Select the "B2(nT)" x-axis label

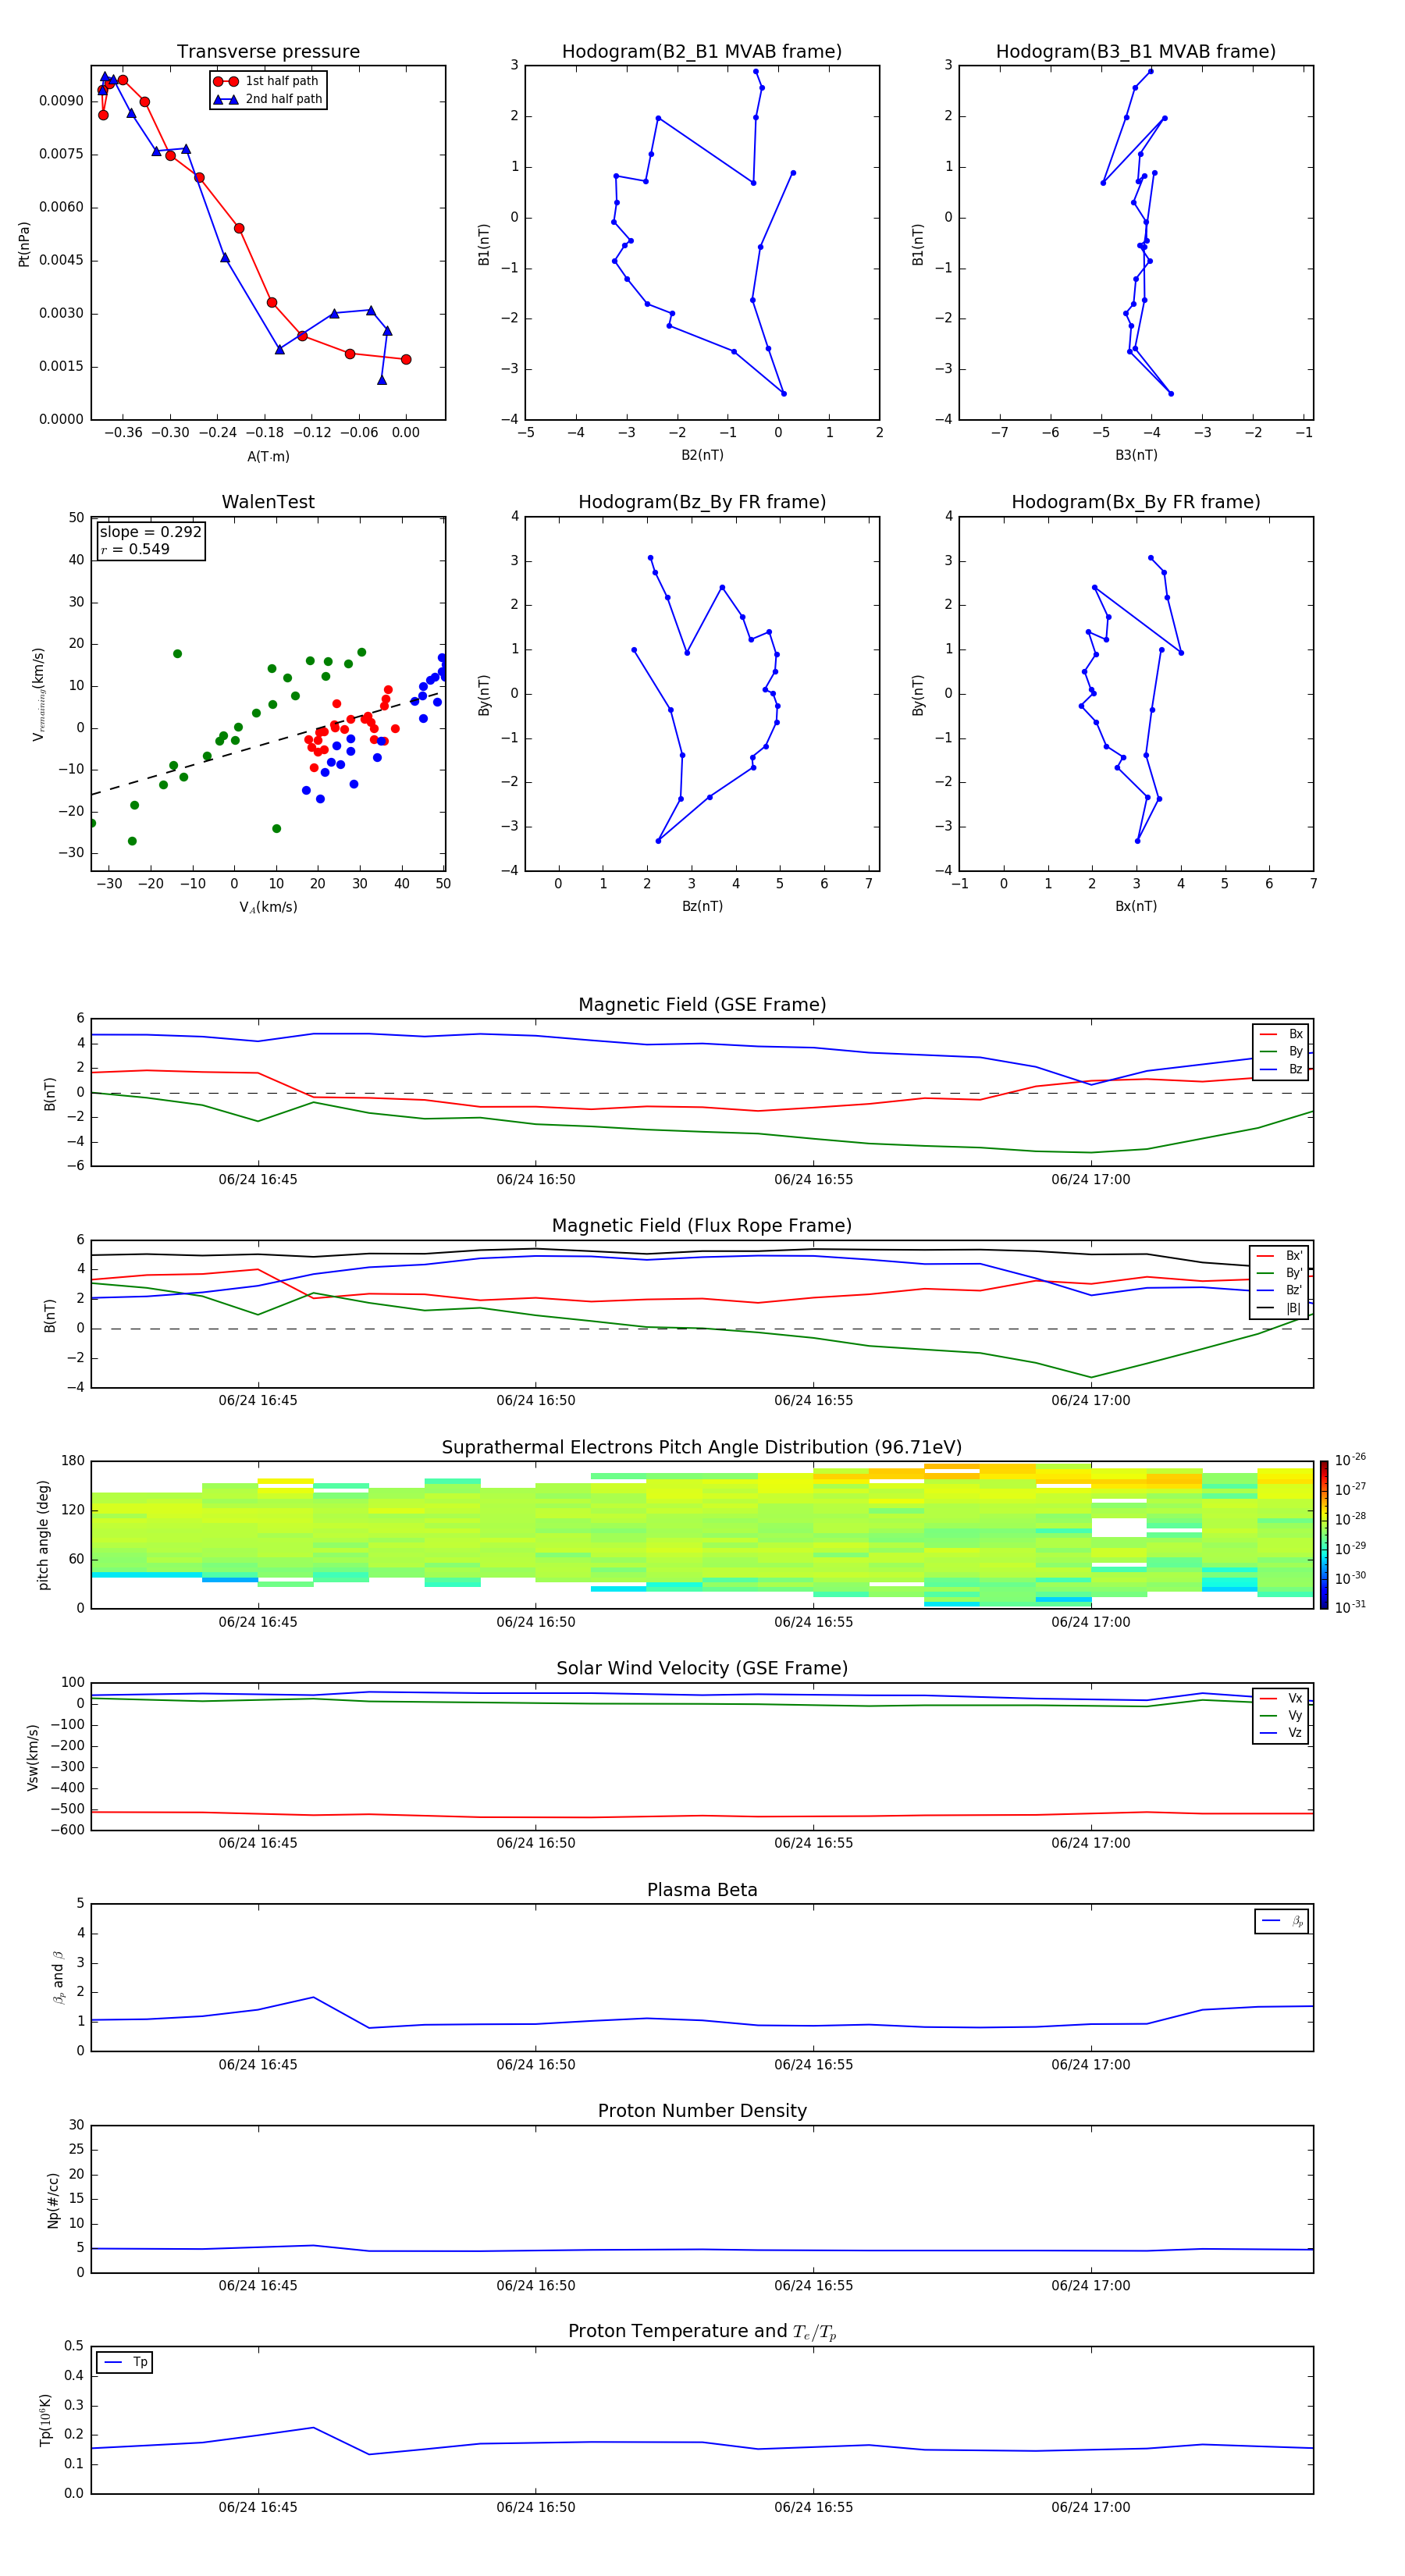(x=702, y=455)
